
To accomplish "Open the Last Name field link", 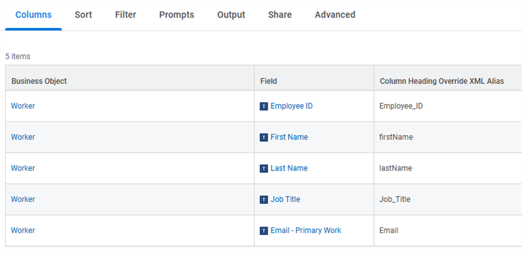I will coord(289,168).
